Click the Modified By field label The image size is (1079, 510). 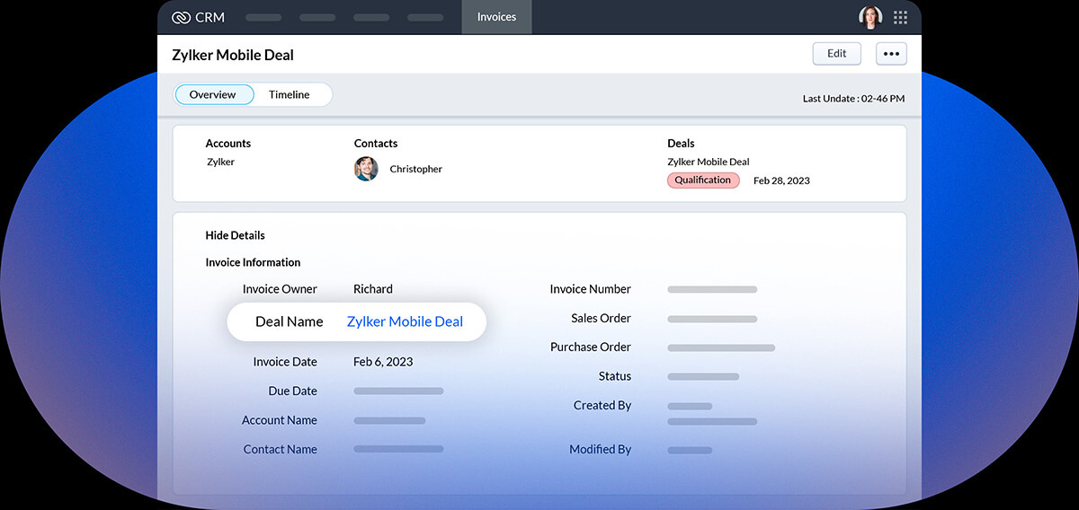click(601, 449)
